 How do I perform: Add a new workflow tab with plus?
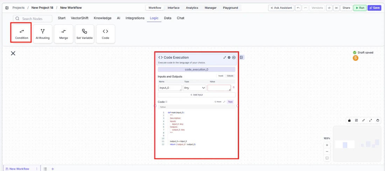pos(52,169)
